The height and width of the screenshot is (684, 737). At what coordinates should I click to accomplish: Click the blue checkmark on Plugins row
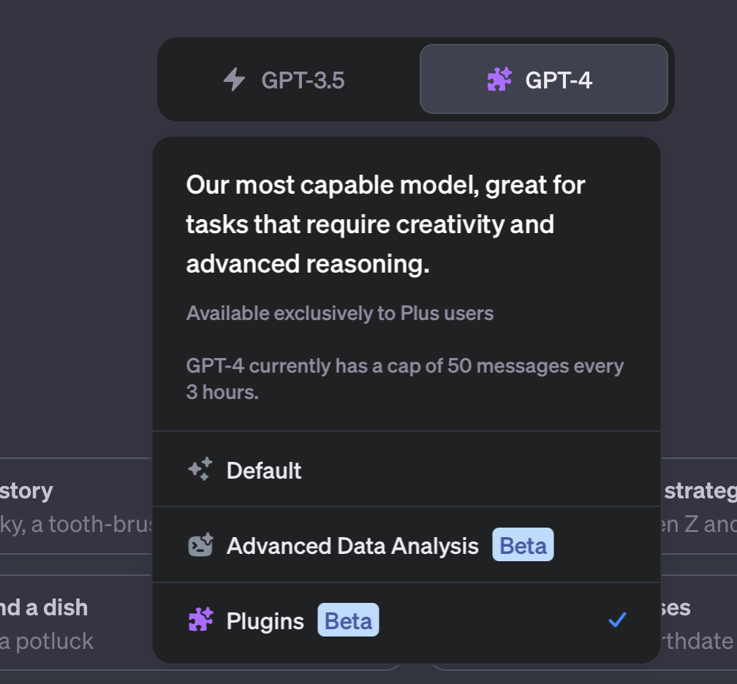617,620
